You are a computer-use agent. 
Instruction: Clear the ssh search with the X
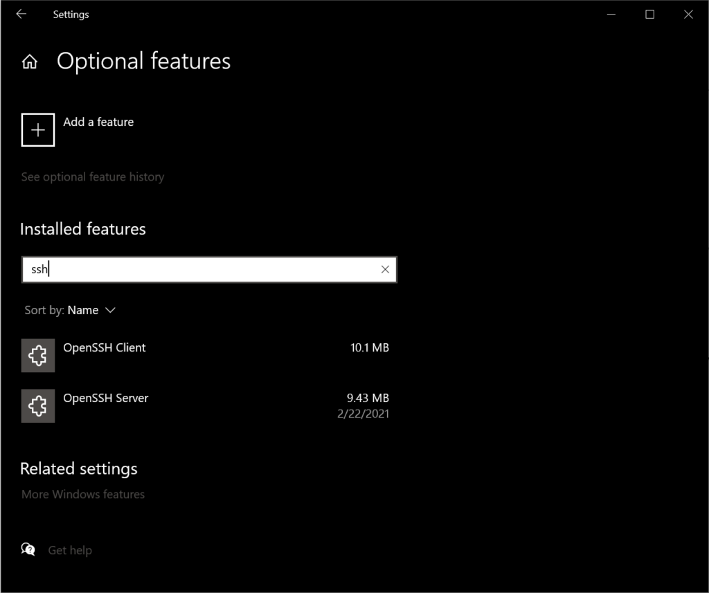pos(385,269)
